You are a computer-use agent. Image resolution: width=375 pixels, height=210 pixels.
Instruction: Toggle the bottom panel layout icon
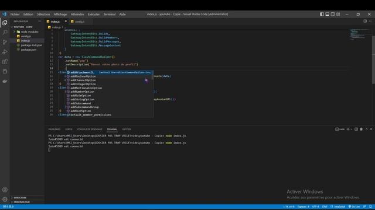(x=327, y=14)
